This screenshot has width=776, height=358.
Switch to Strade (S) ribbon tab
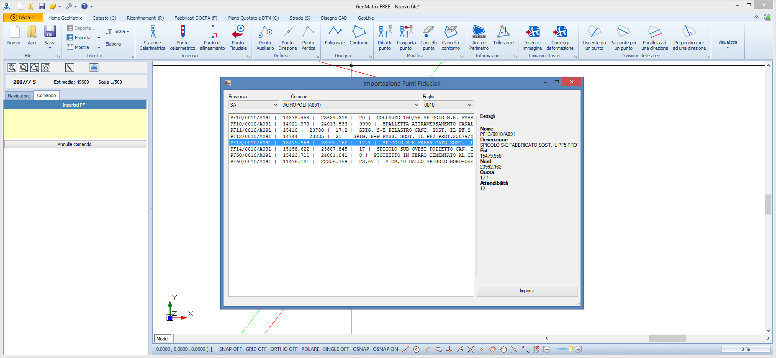pos(300,18)
